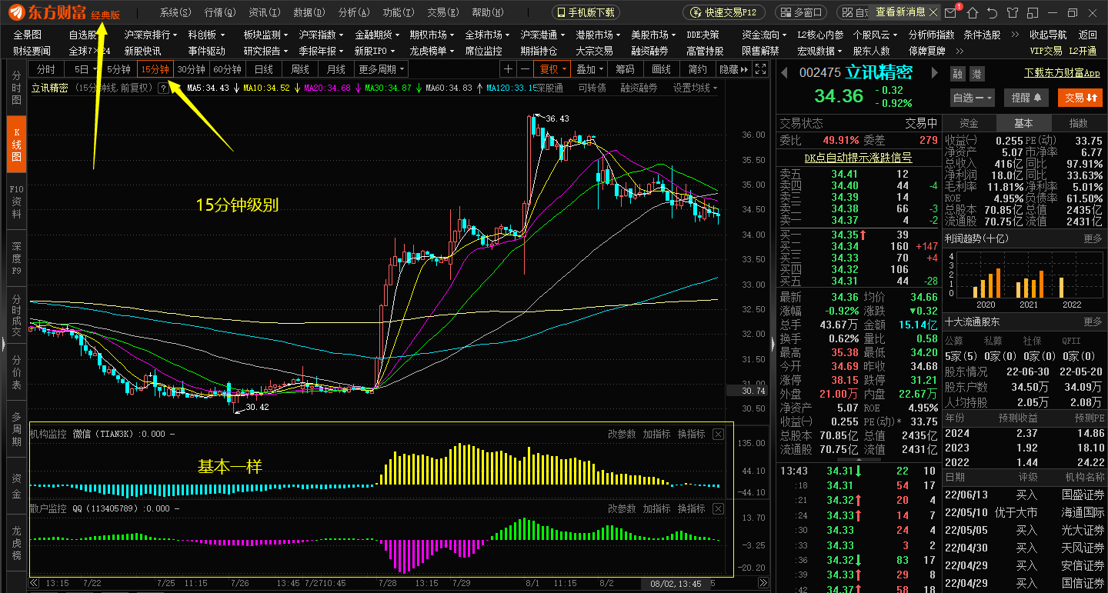The image size is (1108, 593).
Task: Switch to the 资金 tab in quote panel
Action: [969, 124]
